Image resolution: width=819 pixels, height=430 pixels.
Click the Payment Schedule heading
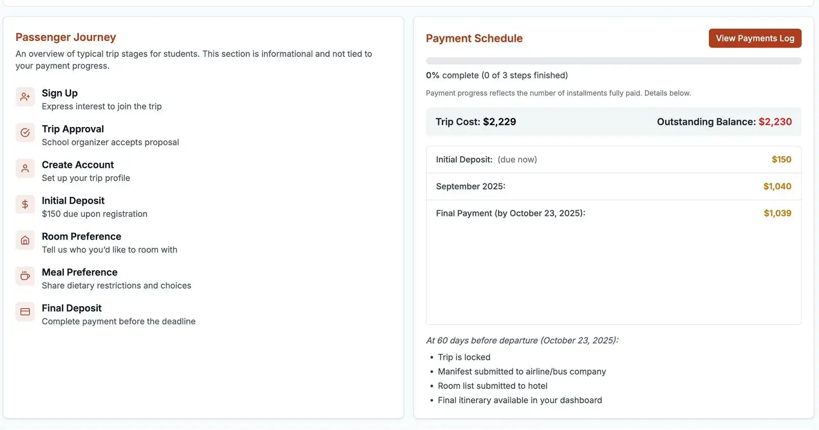(474, 38)
